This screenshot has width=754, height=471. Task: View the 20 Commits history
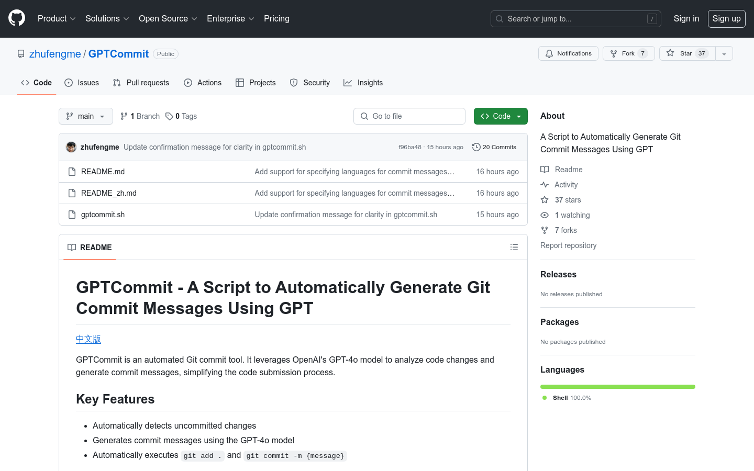(494, 147)
